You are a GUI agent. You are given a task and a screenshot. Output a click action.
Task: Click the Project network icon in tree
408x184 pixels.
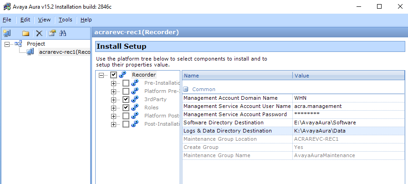pyautogui.click(x=19, y=44)
